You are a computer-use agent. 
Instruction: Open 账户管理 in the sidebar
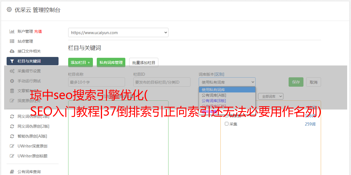[x=25, y=31]
